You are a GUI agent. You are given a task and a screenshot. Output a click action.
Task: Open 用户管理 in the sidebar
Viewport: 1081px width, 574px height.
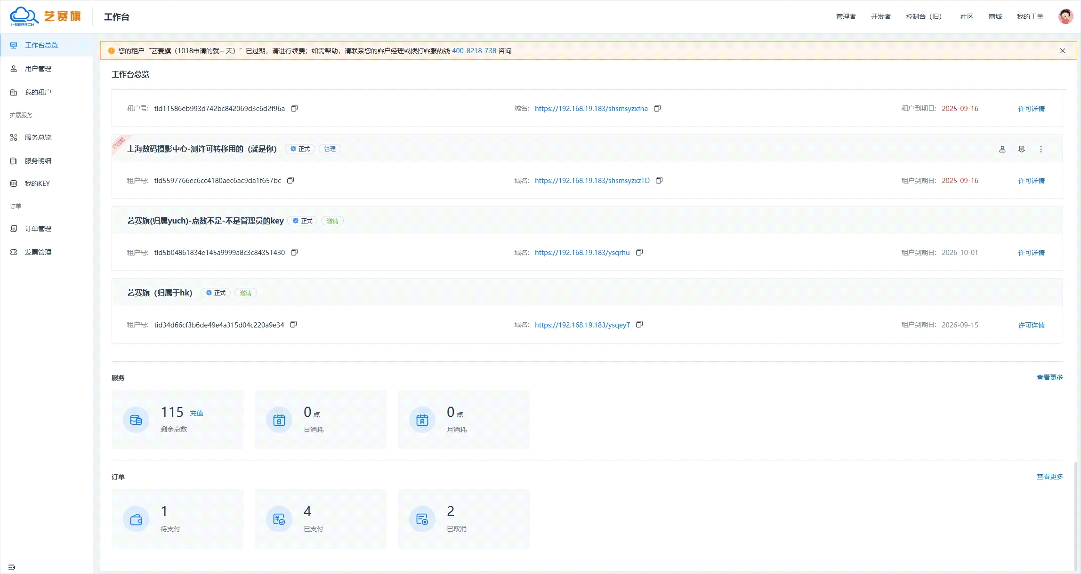coord(38,69)
